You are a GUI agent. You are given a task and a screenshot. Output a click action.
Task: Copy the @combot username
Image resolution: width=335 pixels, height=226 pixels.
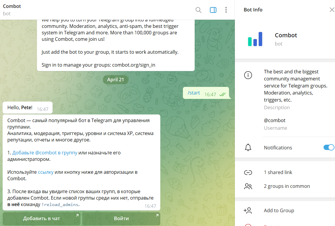275,120
